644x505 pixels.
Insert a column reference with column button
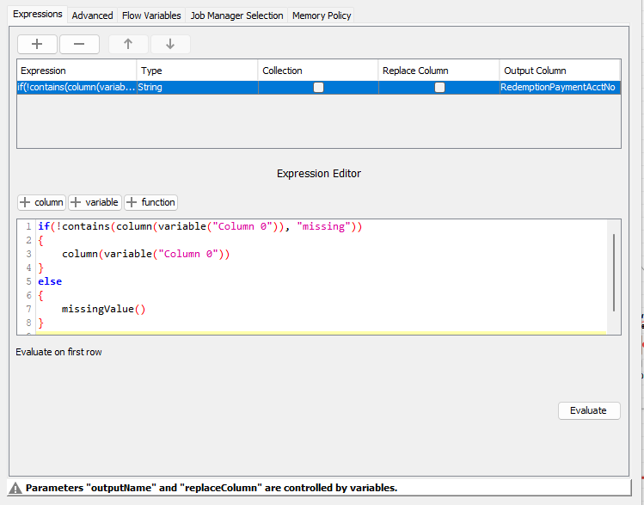tap(41, 202)
